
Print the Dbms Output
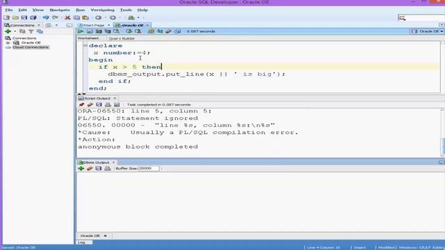[107, 168]
